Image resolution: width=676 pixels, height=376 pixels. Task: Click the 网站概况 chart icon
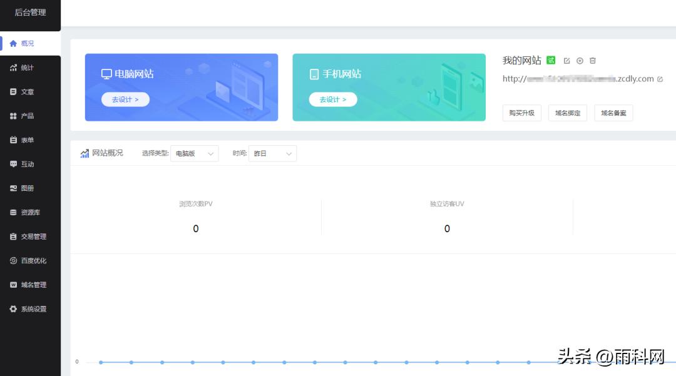coord(84,153)
